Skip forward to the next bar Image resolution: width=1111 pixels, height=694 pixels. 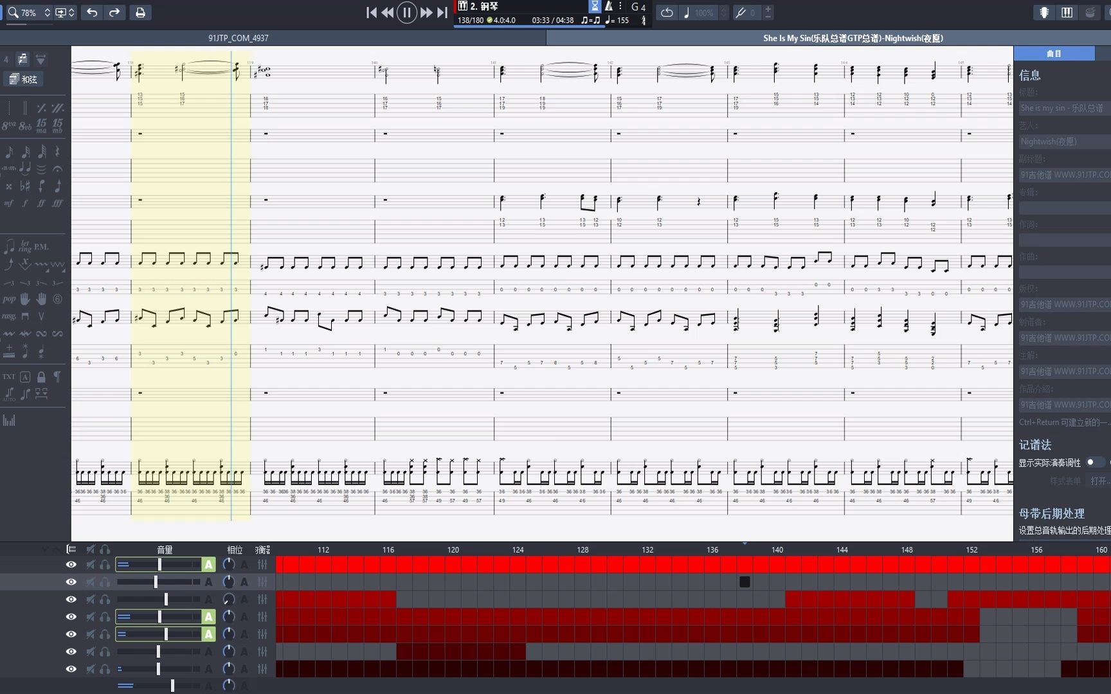[426, 12]
